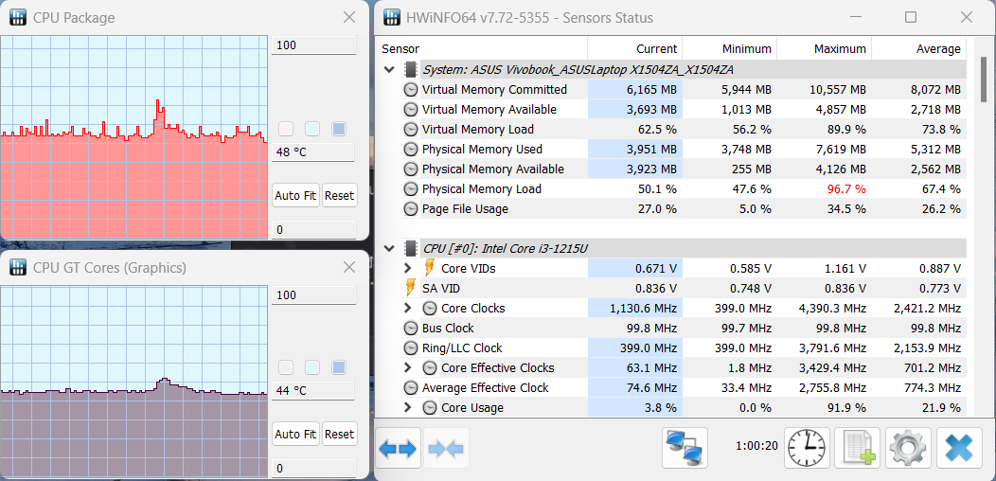996x481 pixels.
Task: Expand the Core Clocks row
Action: point(408,308)
